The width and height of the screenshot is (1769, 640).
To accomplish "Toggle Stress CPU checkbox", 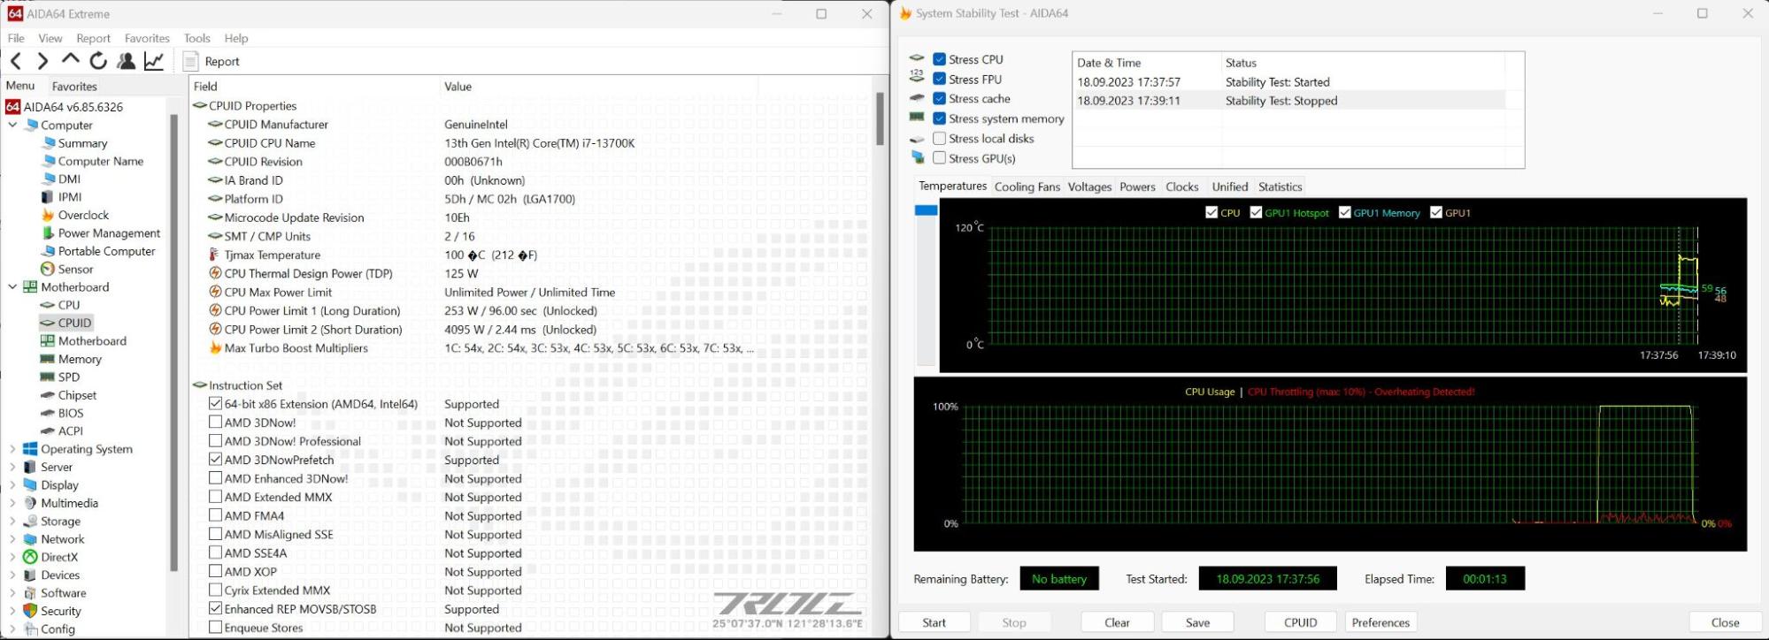I will click(939, 59).
